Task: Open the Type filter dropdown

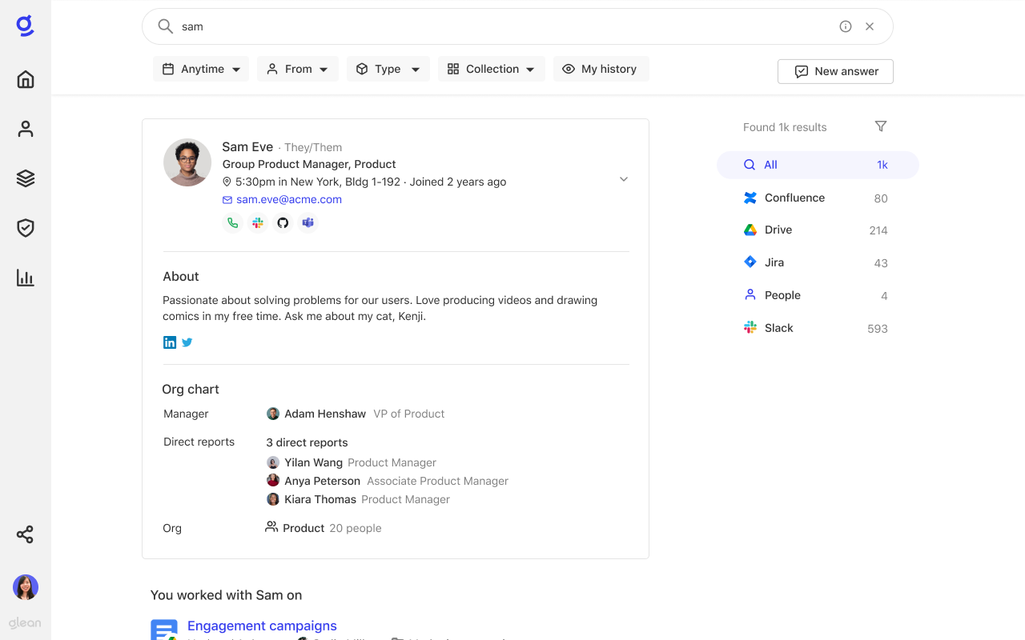Action: pos(388,69)
